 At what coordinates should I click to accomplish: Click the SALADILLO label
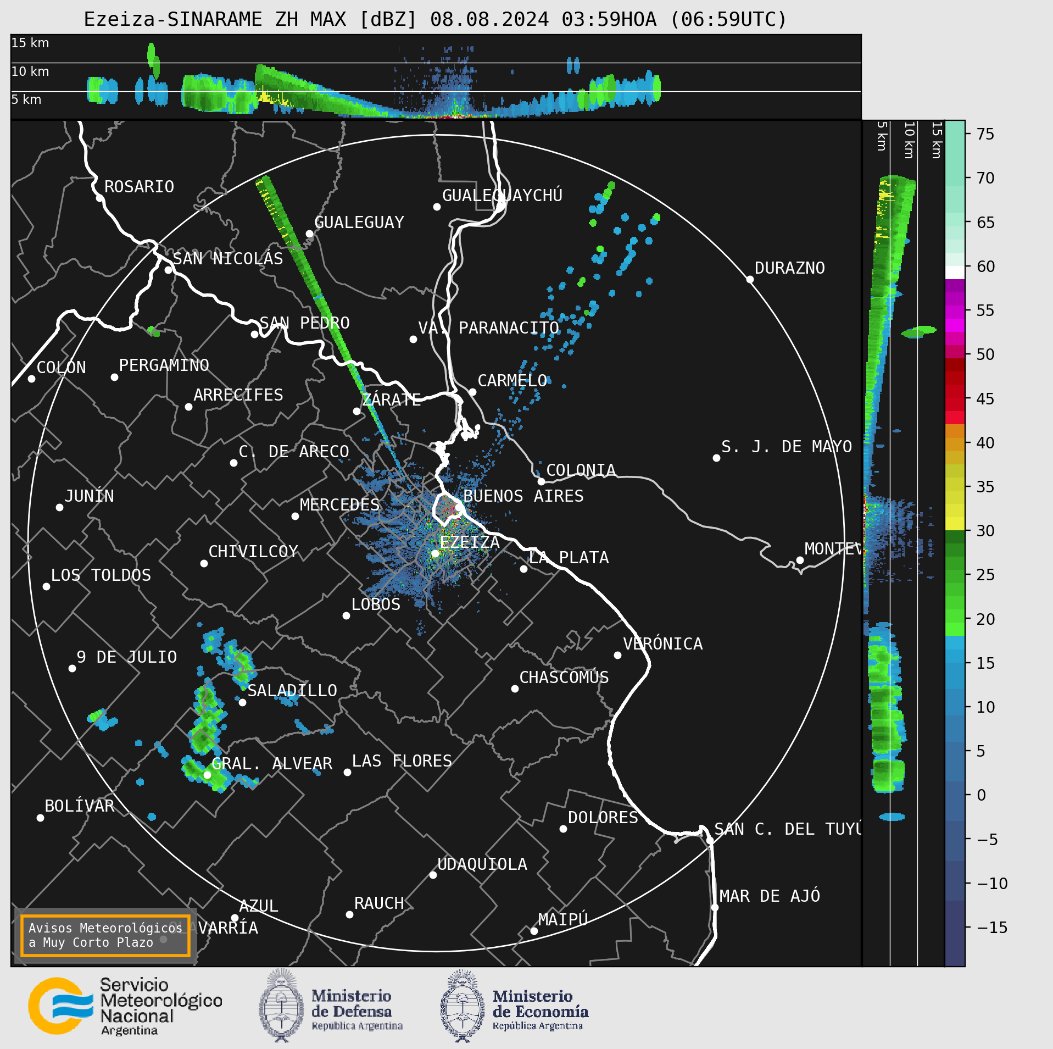292,691
